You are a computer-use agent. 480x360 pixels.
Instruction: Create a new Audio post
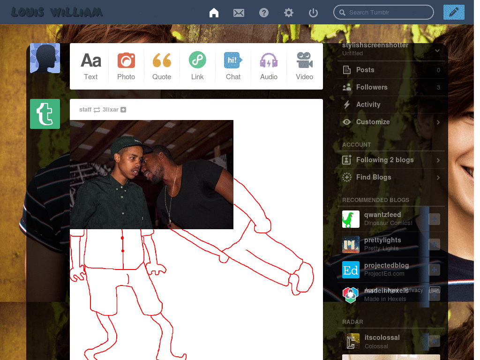pyautogui.click(x=269, y=66)
